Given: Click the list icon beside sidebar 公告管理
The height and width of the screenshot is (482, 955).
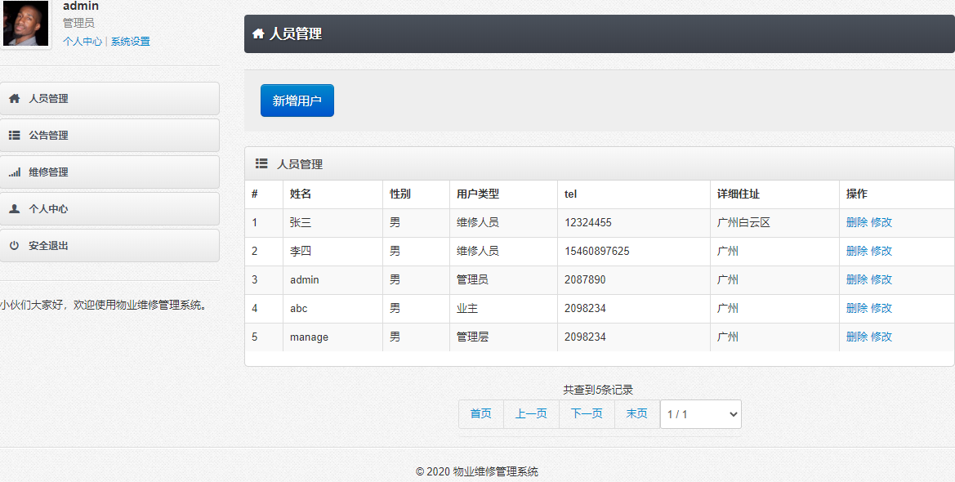Looking at the screenshot, I should click(x=15, y=136).
